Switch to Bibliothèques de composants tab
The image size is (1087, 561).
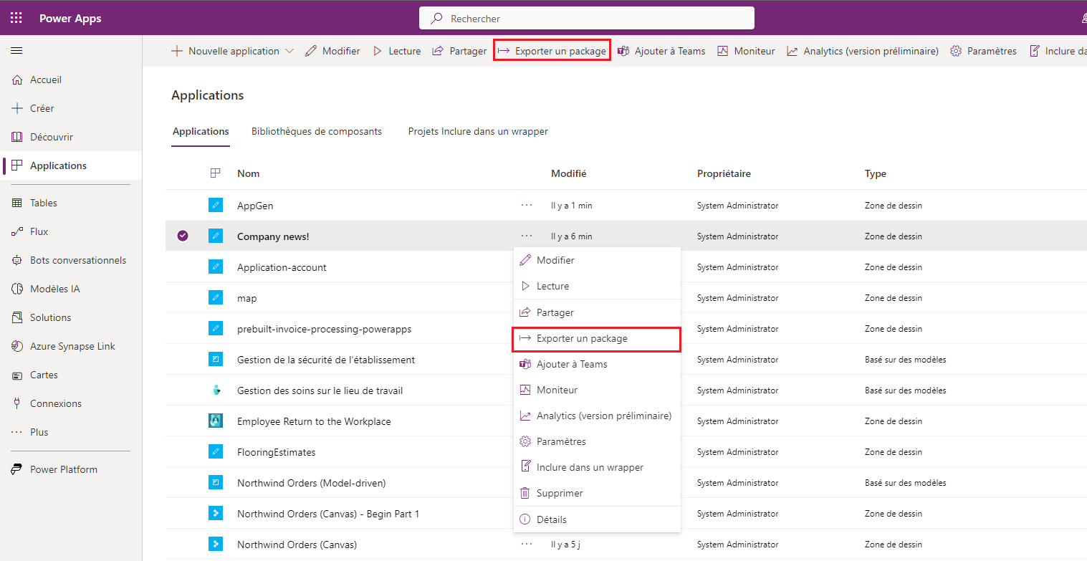point(317,131)
